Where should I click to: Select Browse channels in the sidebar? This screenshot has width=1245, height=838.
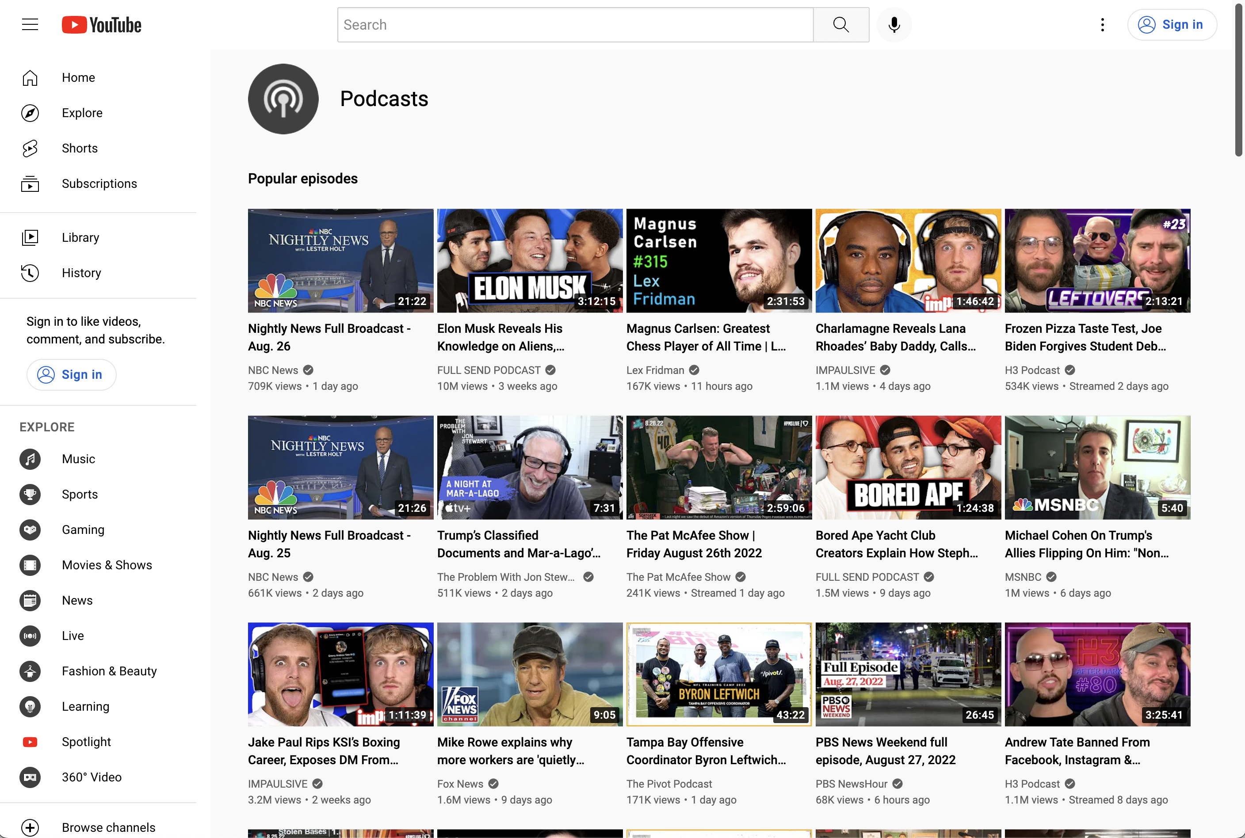coord(98,827)
